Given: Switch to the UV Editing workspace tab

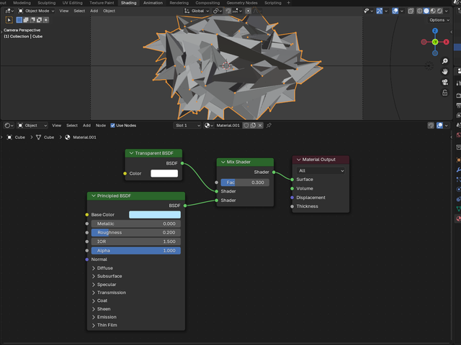Looking at the screenshot, I should pyautogui.click(x=72, y=3).
